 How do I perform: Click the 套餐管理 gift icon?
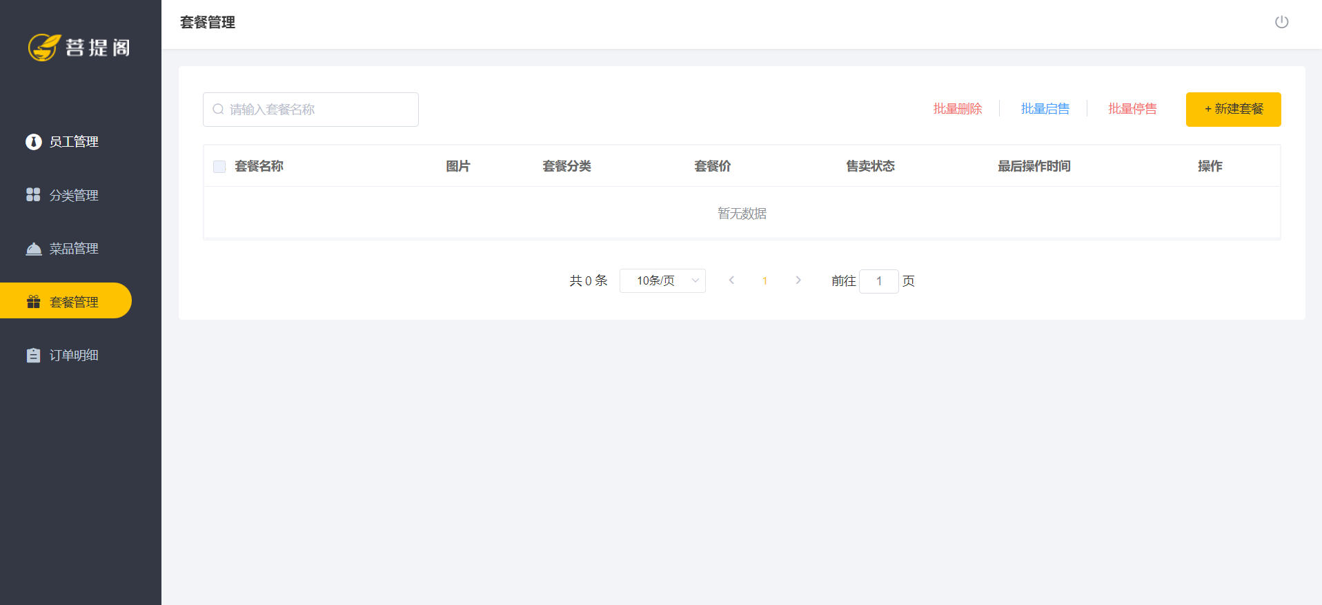click(33, 302)
